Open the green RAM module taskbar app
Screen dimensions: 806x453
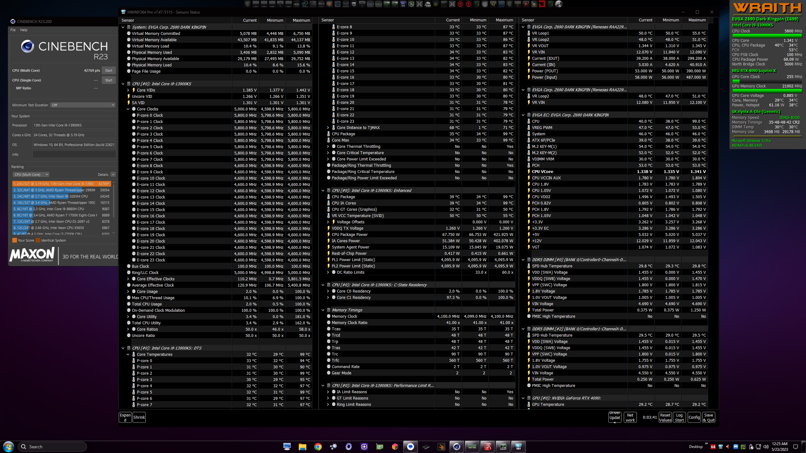pyautogui.click(x=472, y=447)
